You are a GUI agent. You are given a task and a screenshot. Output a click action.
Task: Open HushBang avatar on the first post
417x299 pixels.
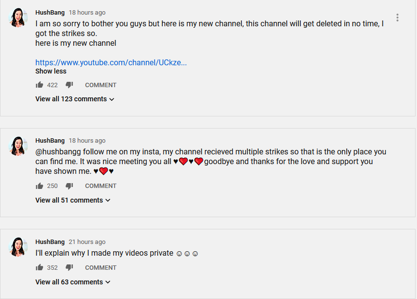pyautogui.click(x=18, y=18)
